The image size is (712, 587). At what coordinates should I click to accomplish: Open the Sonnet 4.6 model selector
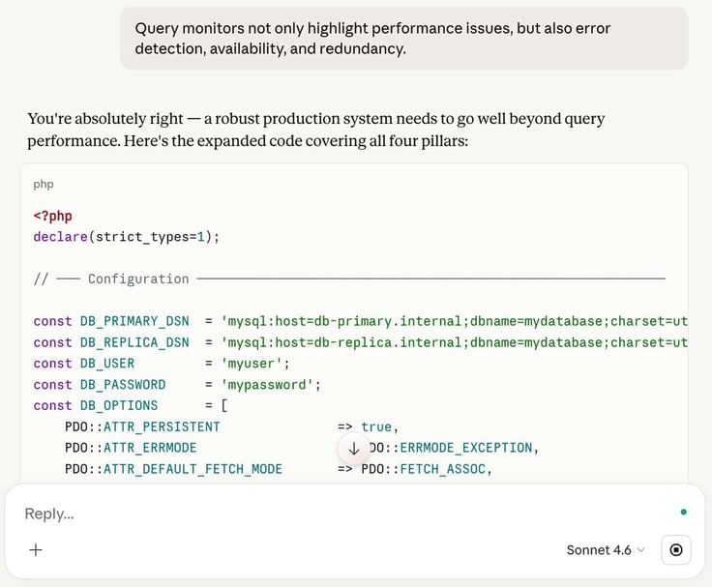pos(606,550)
